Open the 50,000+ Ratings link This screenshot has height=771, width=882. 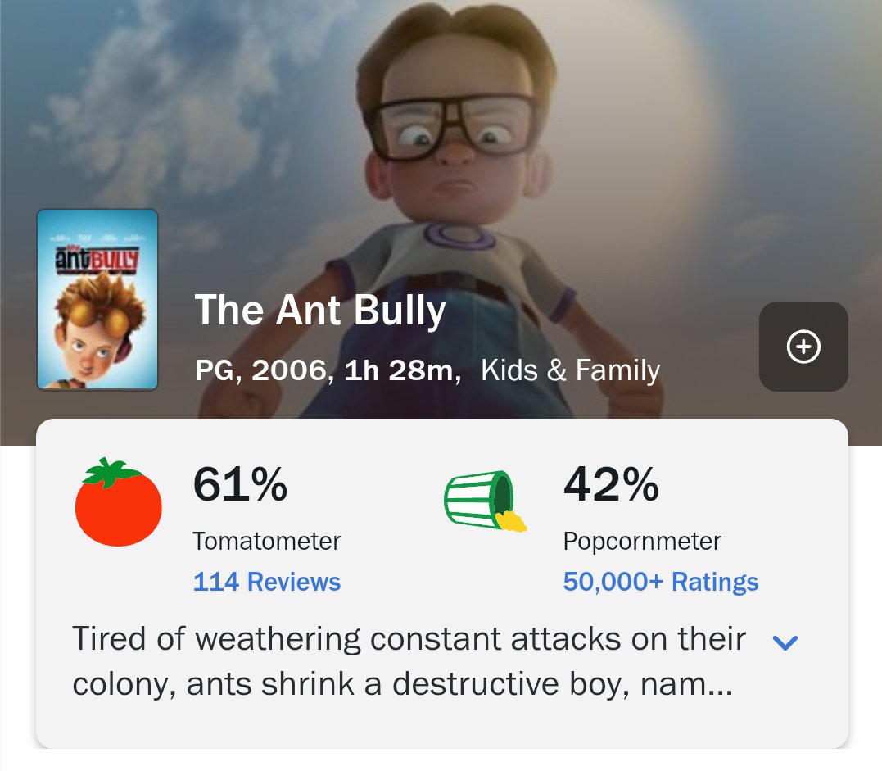(x=660, y=582)
